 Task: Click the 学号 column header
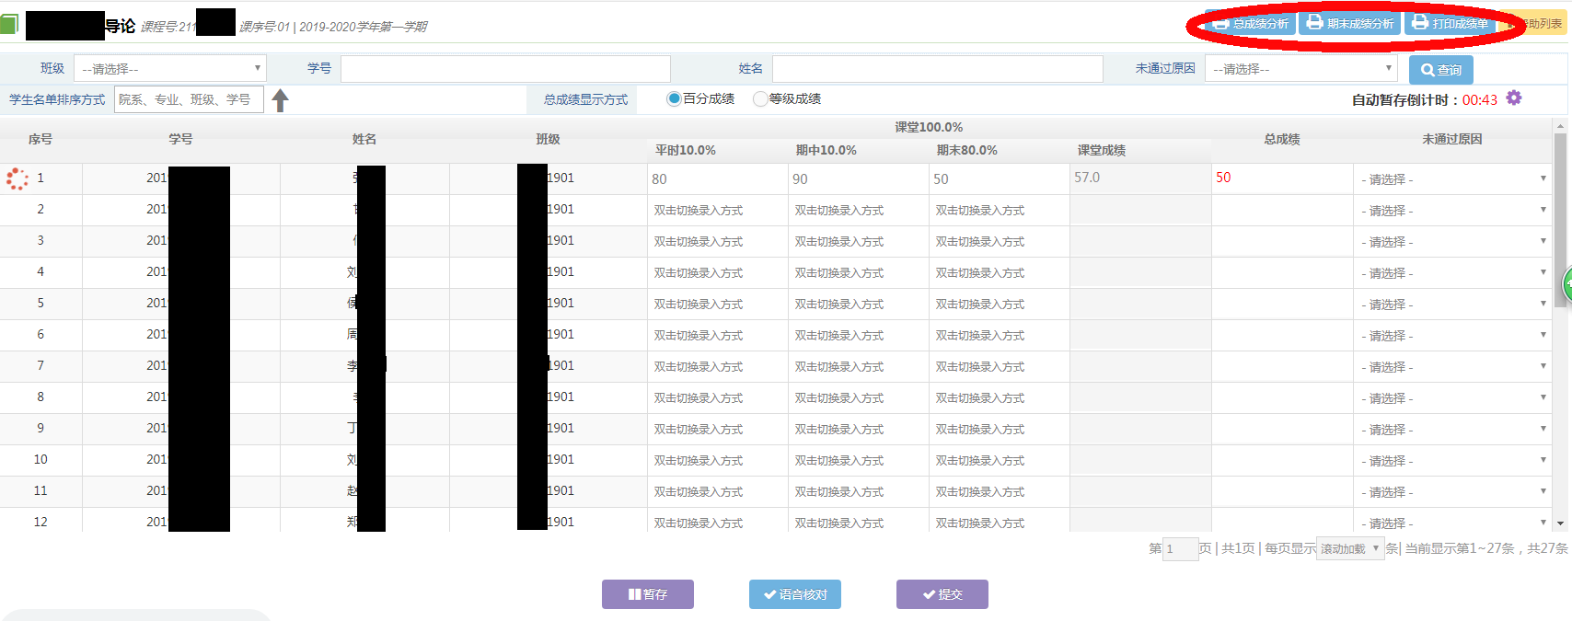[x=180, y=139]
